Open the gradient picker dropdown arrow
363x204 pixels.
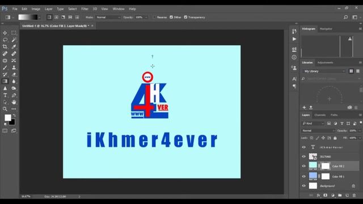(39, 18)
